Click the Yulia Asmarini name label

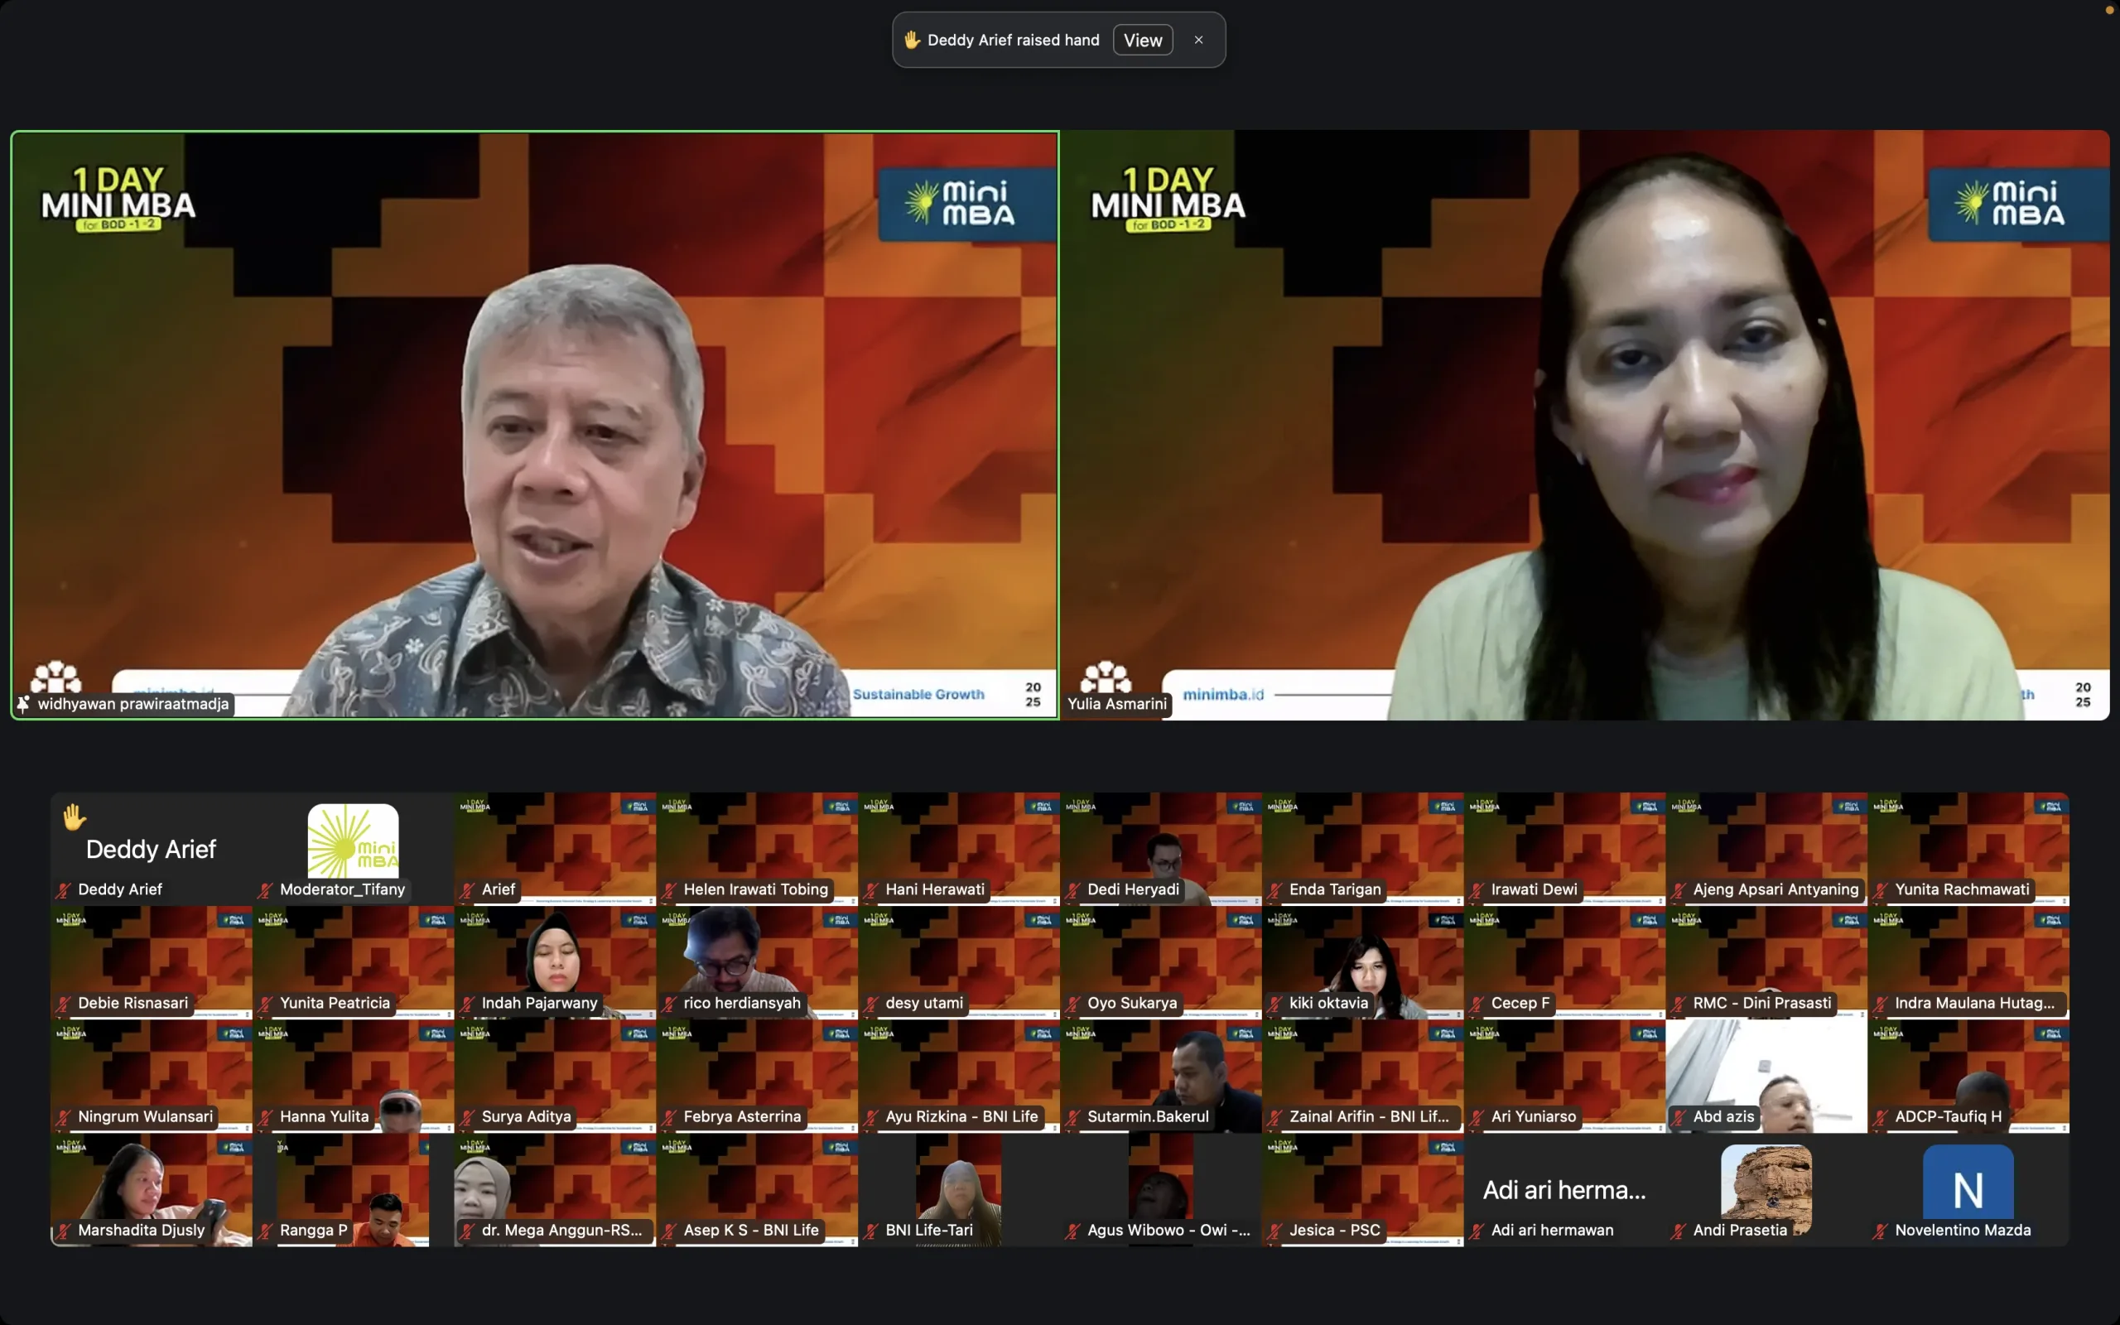coord(1117,704)
